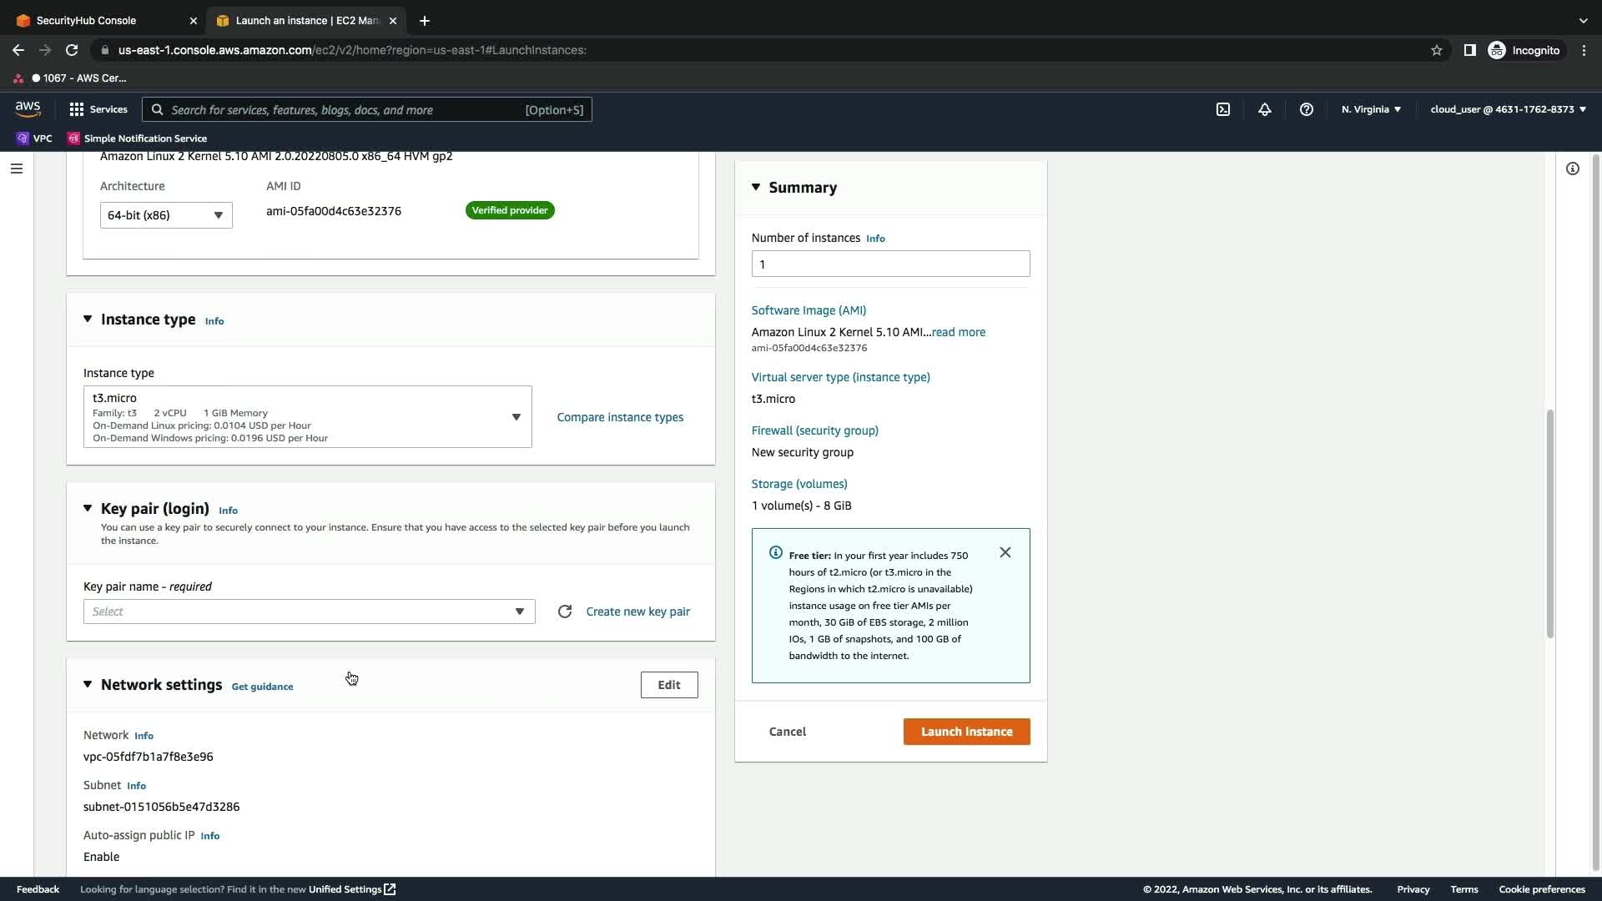This screenshot has height=901, width=1602.
Task: Open N. Virginia region menu
Action: [1371, 109]
